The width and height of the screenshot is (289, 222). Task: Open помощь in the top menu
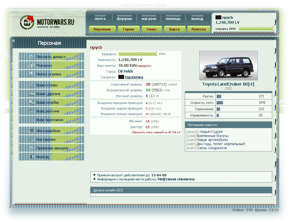click(173, 19)
